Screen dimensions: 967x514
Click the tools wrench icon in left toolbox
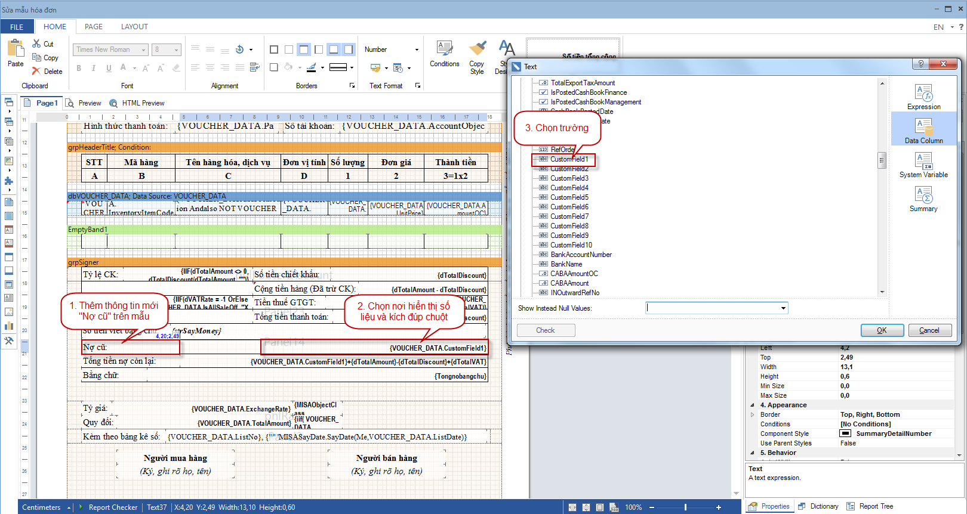coord(9,341)
